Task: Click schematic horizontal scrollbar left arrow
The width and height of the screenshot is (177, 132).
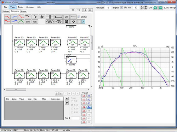Action: 5,90
